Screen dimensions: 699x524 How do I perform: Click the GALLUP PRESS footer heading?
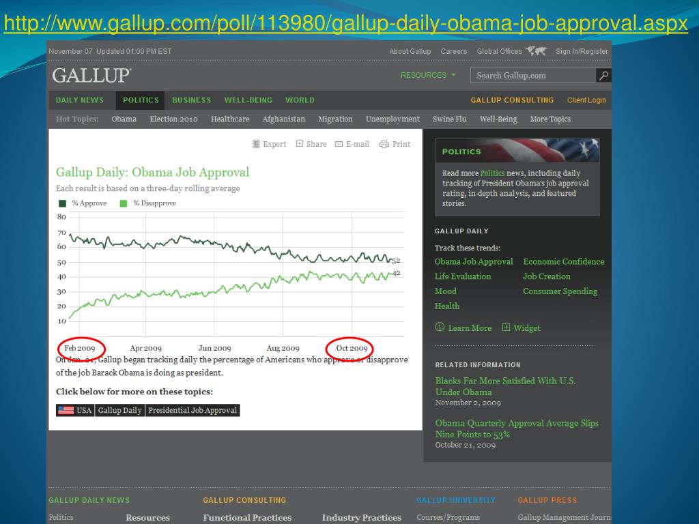(x=547, y=500)
